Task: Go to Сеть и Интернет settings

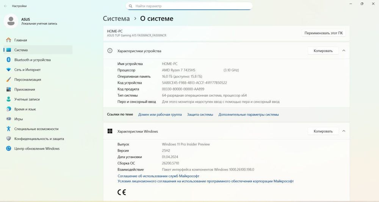Action: point(38,70)
